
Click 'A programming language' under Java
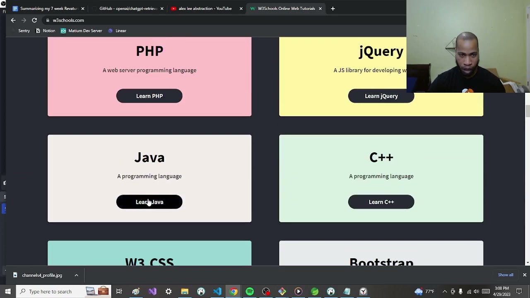pos(149,176)
